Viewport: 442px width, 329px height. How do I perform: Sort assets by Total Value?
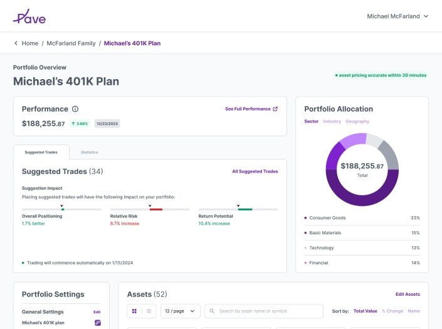365,311
